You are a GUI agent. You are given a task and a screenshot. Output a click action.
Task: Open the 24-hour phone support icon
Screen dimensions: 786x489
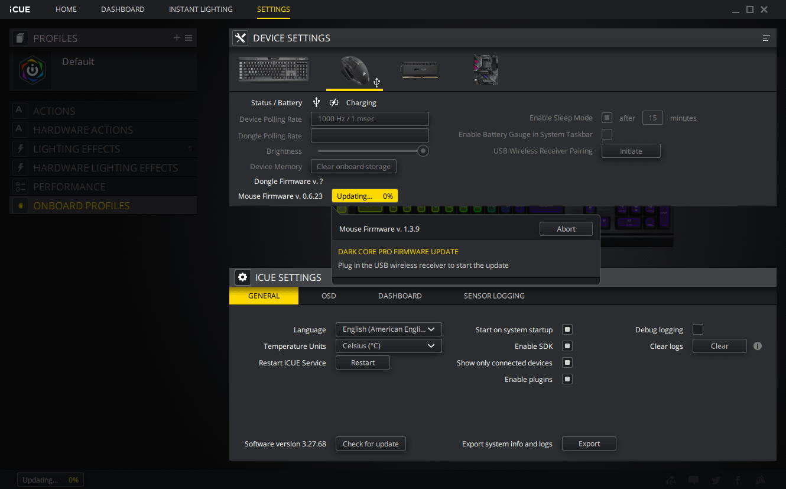pos(671,480)
